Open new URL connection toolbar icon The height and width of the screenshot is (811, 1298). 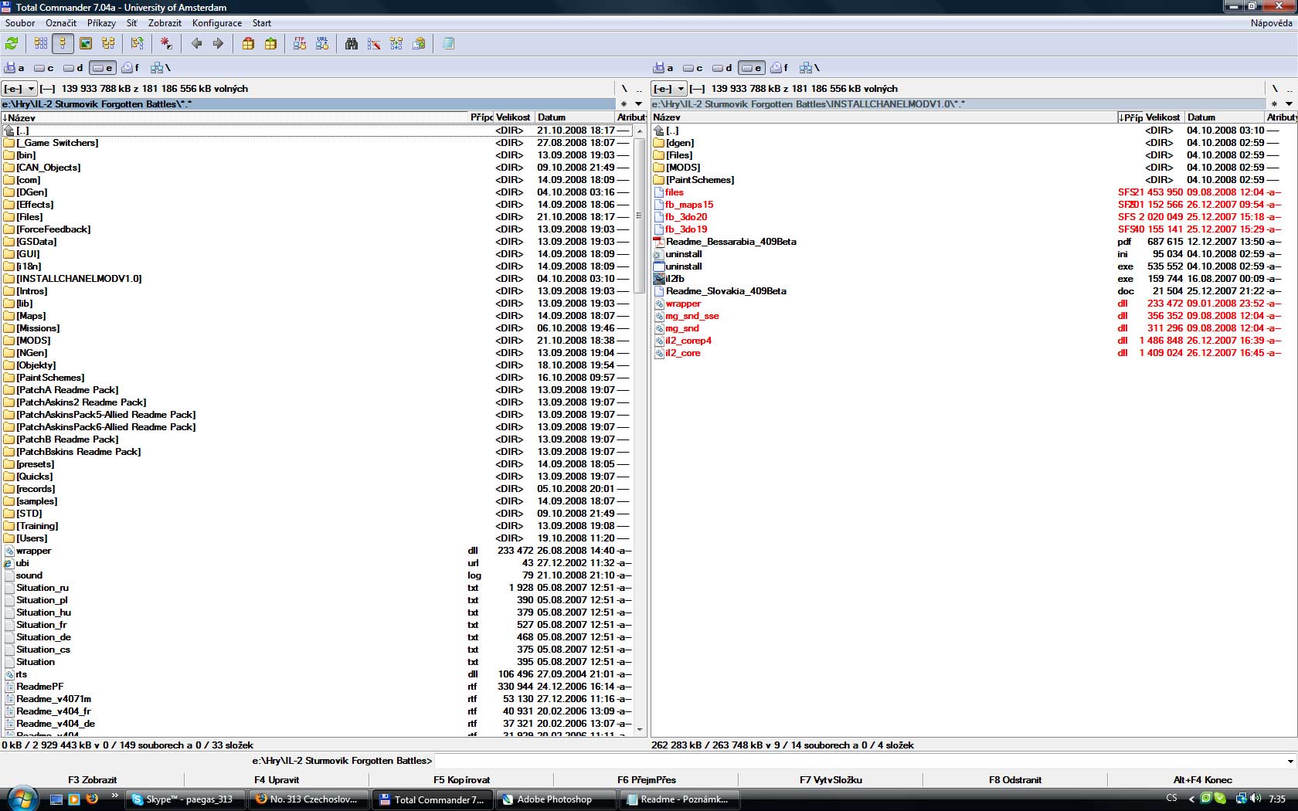pos(322,44)
